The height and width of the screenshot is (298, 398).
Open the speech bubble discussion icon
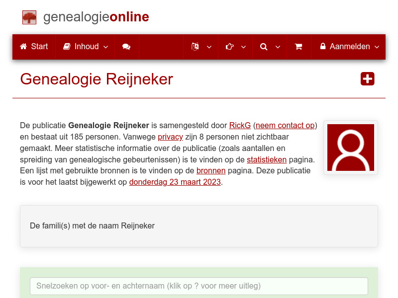coord(126,46)
